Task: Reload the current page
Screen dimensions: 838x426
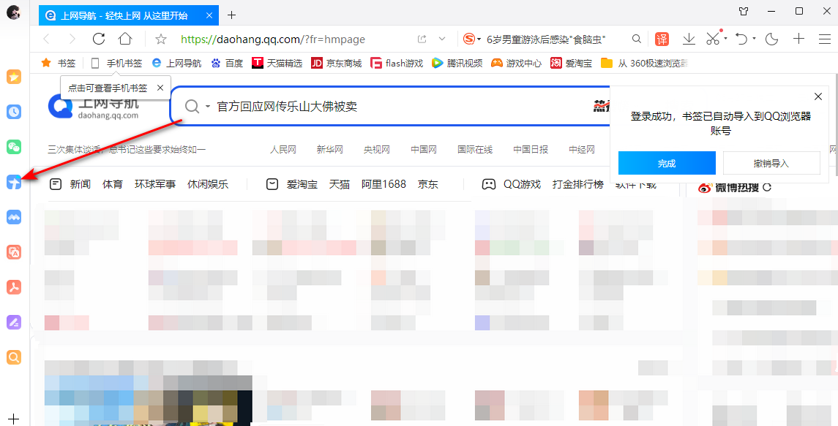Action: 99,39
